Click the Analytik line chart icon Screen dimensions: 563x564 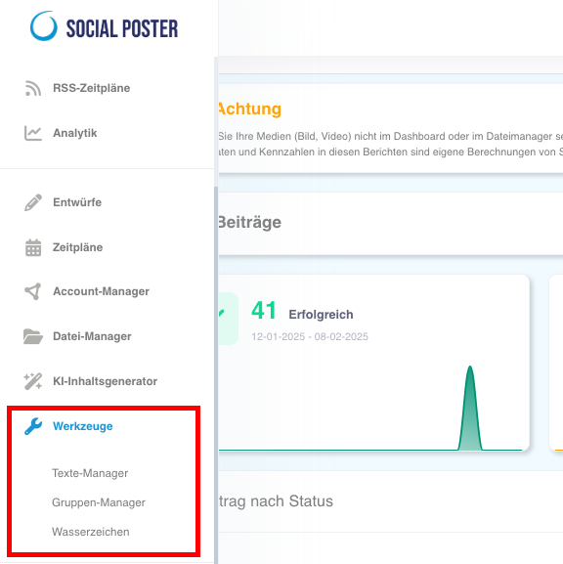(x=33, y=133)
